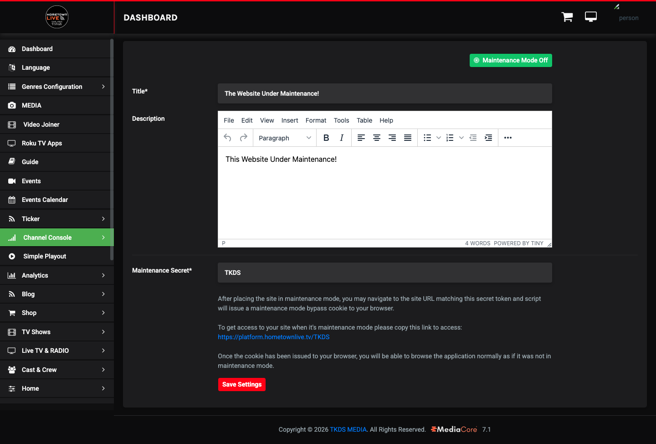Screen dimensions: 656x444
Task: Center align text in editor
Action: [x=377, y=138]
